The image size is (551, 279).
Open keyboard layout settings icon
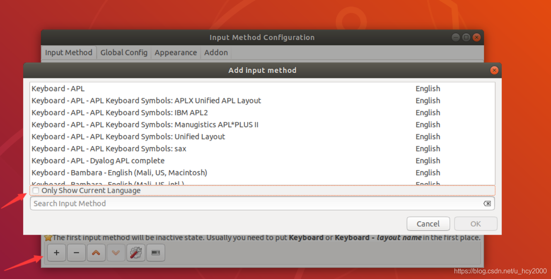click(x=156, y=252)
